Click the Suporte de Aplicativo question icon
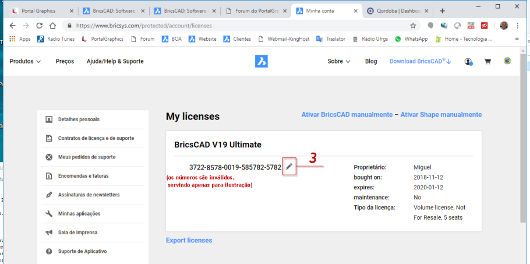 click(x=49, y=252)
